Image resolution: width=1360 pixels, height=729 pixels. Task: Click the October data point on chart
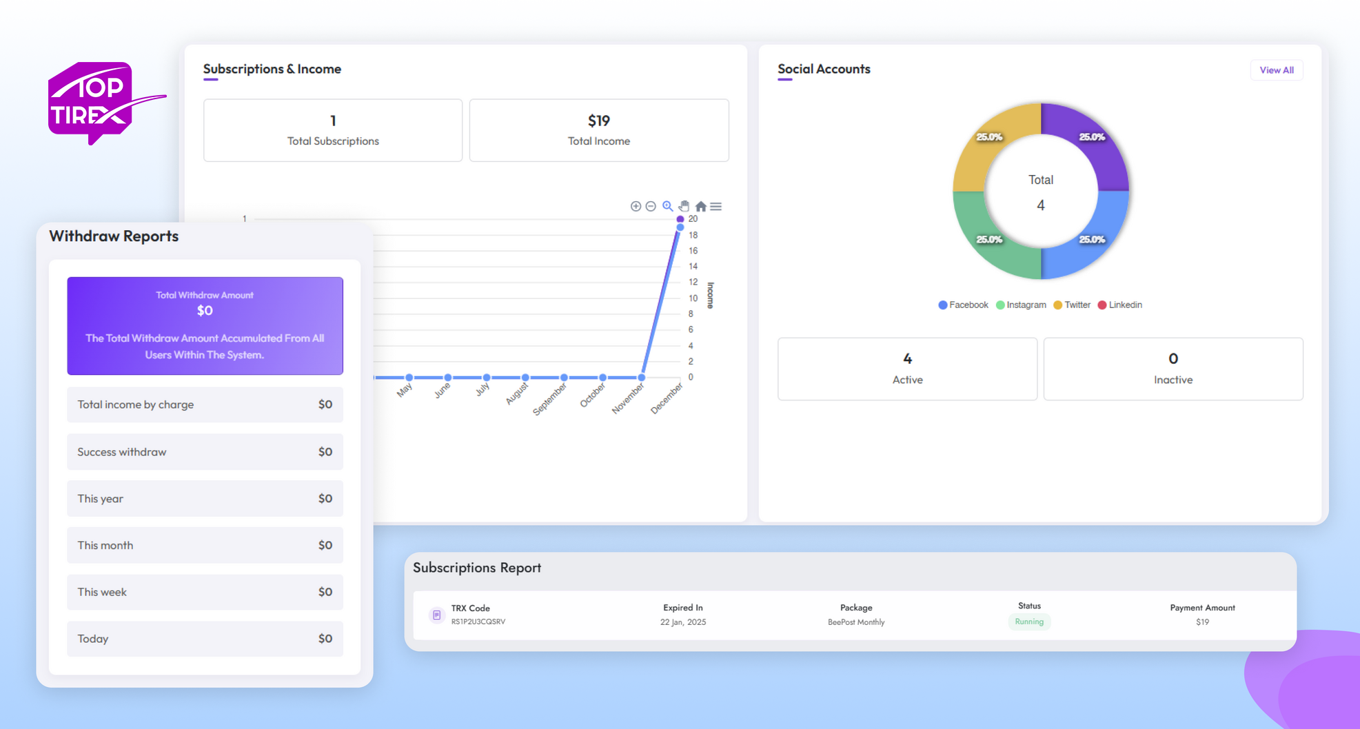pyautogui.click(x=602, y=377)
